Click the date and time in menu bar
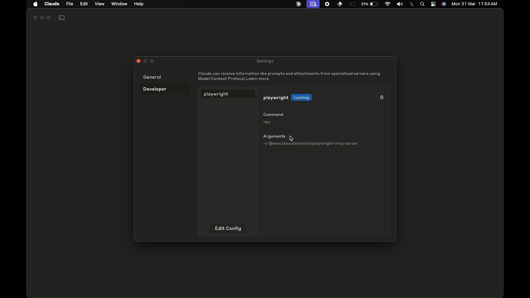Image resolution: width=530 pixels, height=298 pixels. pos(474,4)
